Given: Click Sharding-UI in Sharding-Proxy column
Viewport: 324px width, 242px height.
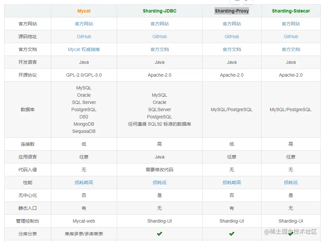Looking at the screenshot, I should pos(232,221).
